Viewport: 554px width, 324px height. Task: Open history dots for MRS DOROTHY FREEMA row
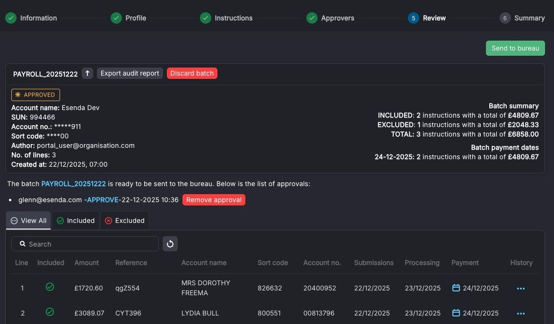[x=521, y=289]
